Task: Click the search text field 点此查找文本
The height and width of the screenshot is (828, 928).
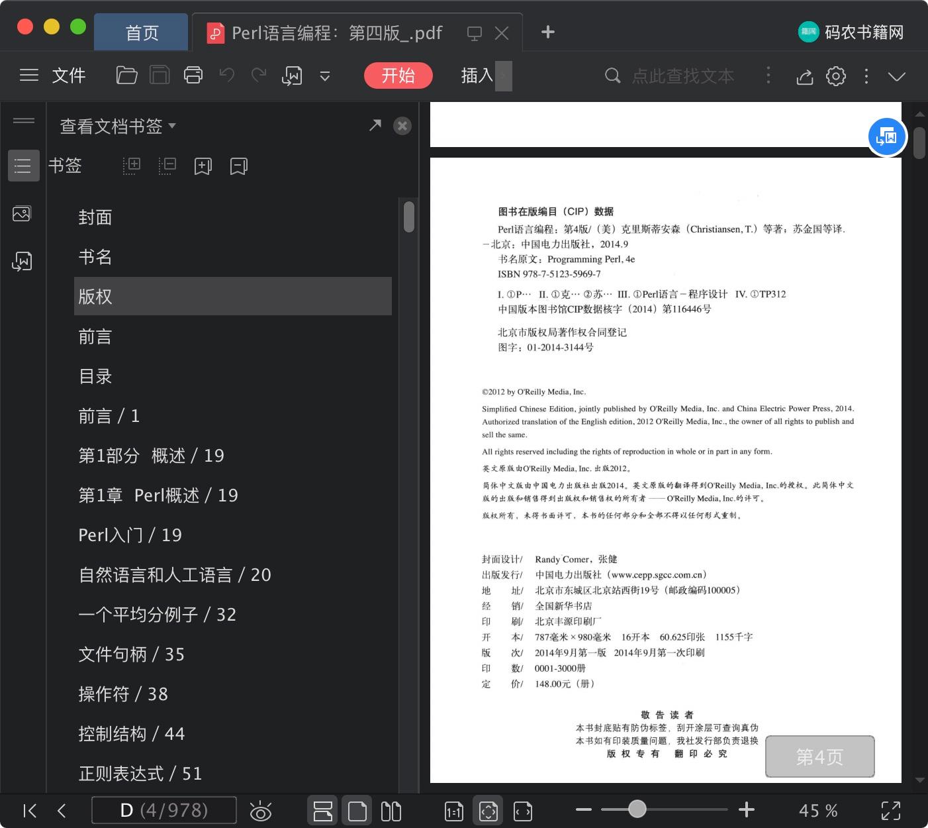Action: click(x=682, y=76)
